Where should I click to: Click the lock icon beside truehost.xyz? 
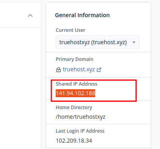coord(59,70)
